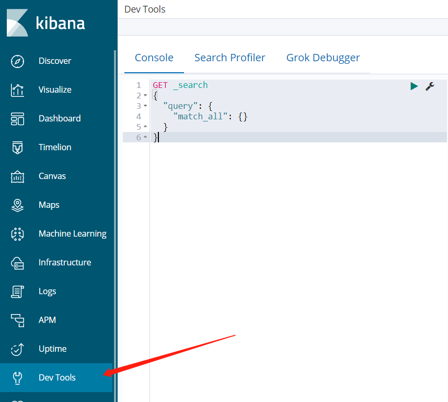Click the Uptime checkmark icon

pyautogui.click(x=17, y=349)
